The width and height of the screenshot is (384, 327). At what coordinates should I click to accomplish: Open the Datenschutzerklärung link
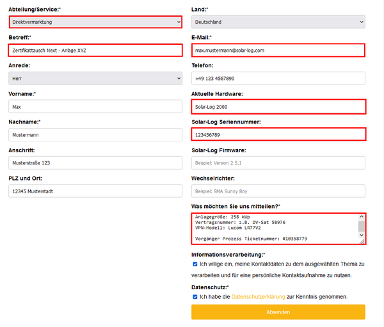point(258,297)
